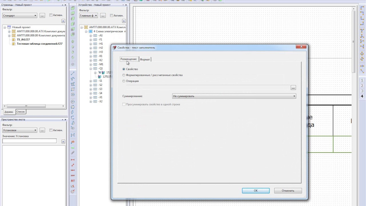Select the circle by center tool
Viewport: 366px width, 206px height.
[73, 102]
